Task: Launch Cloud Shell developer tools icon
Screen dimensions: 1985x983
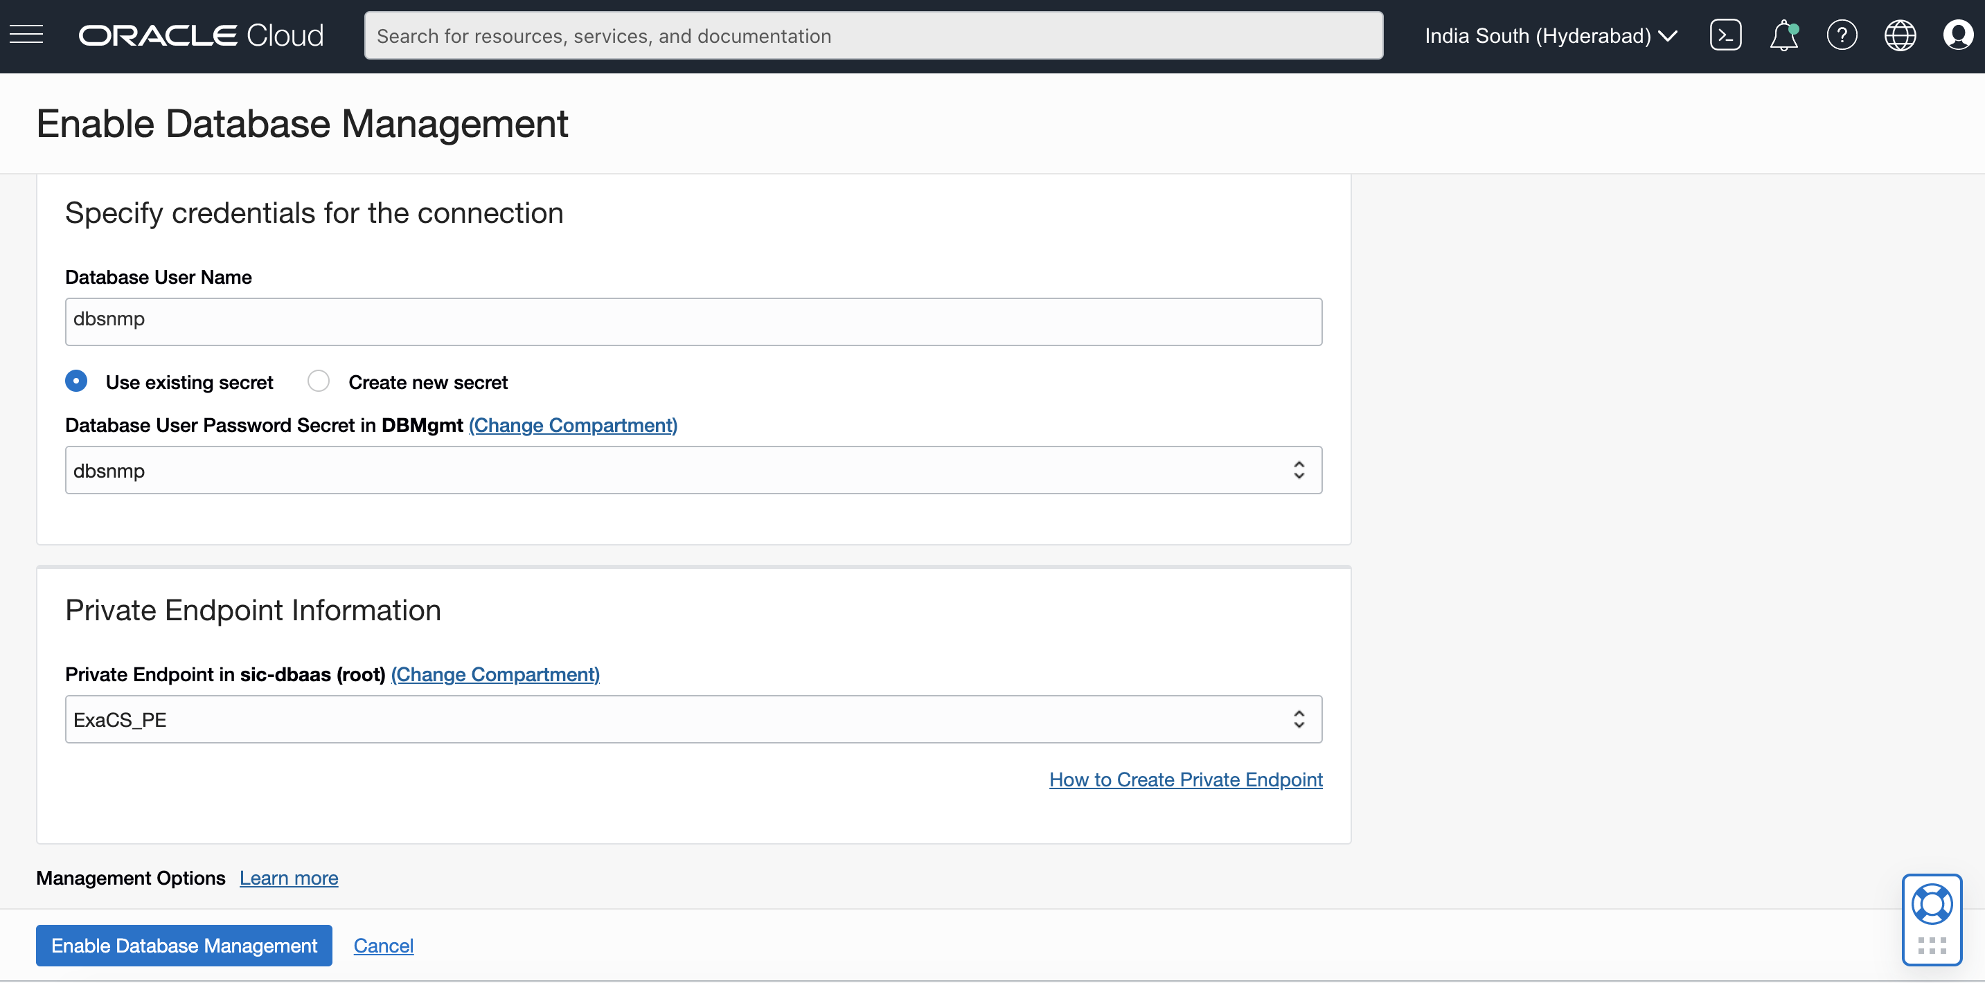Action: pos(1725,35)
